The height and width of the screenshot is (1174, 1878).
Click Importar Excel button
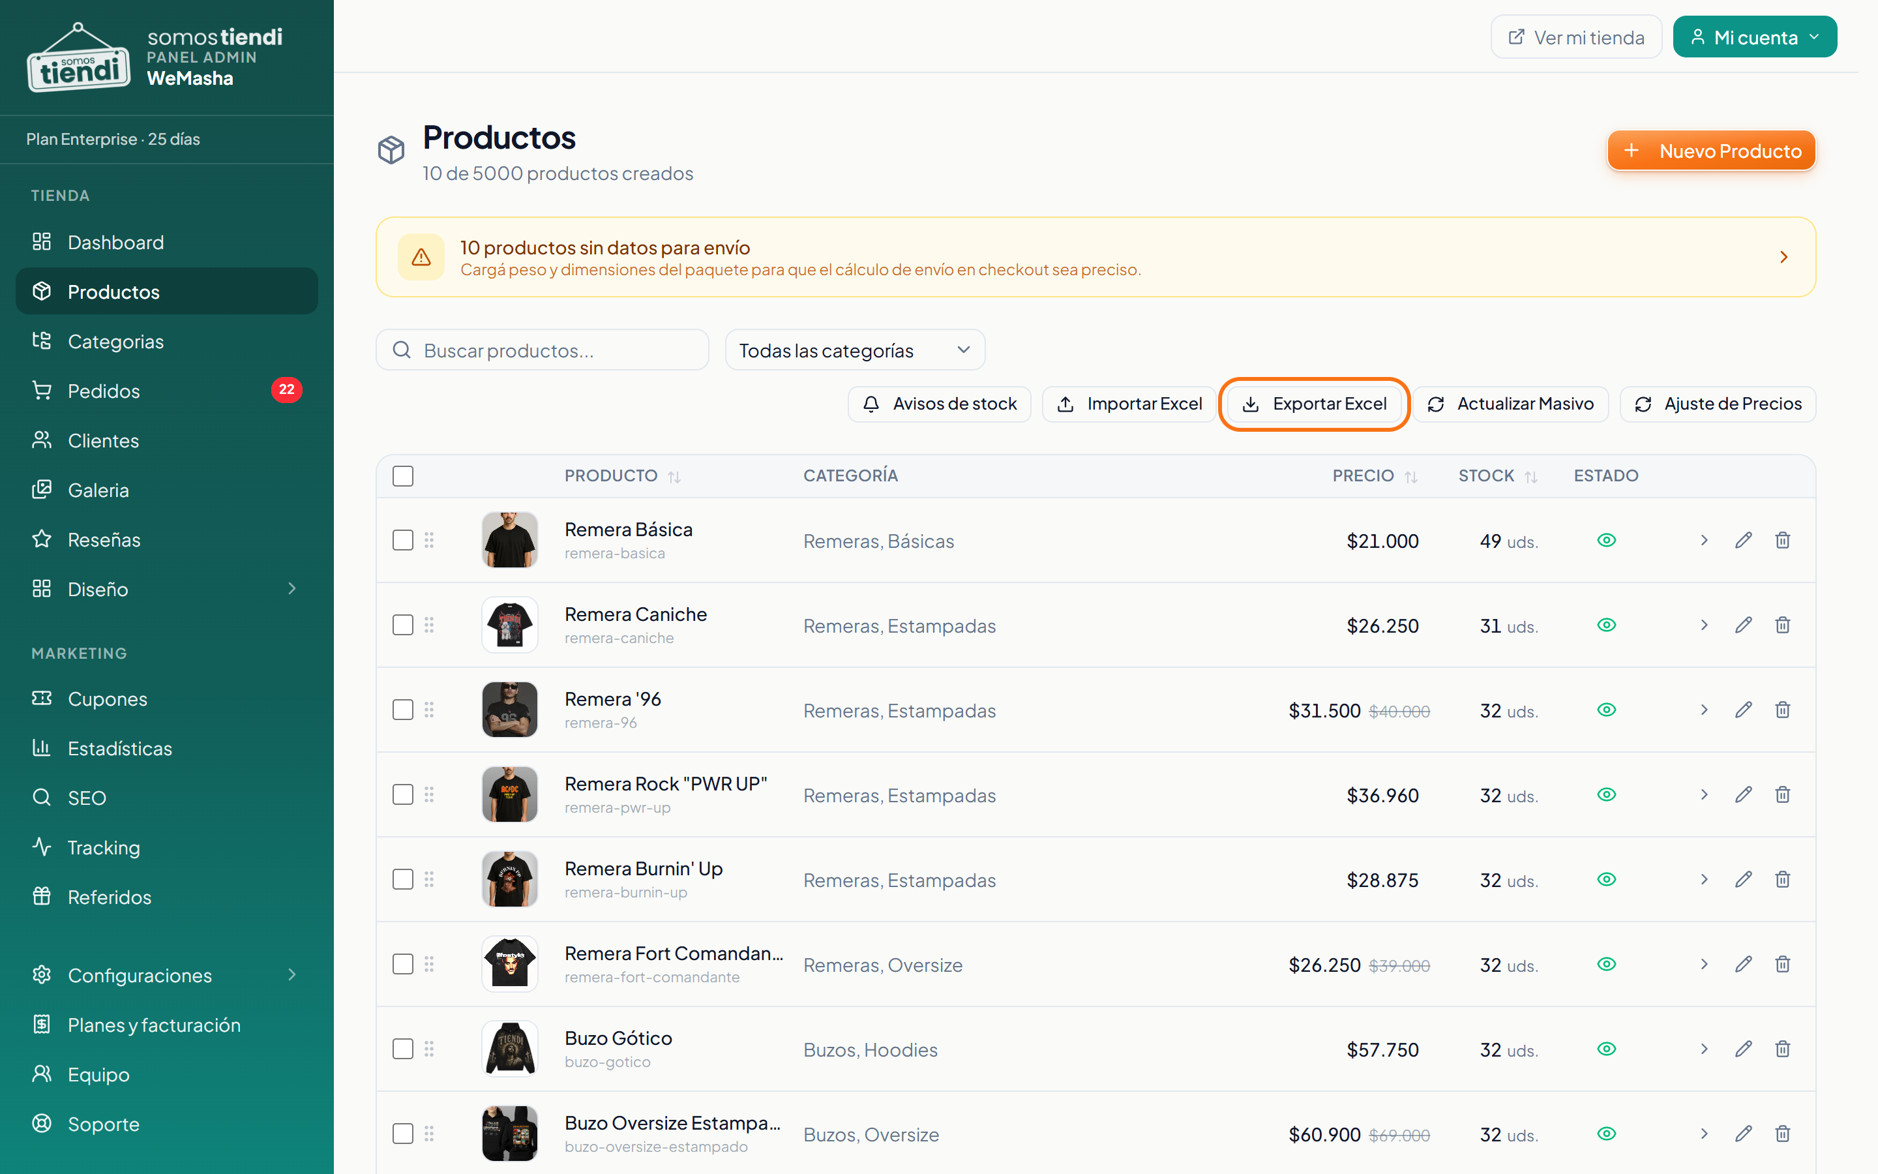pos(1129,404)
